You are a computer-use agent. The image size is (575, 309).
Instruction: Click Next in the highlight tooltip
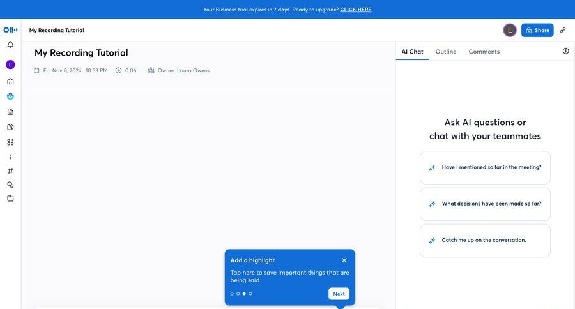pos(339,294)
